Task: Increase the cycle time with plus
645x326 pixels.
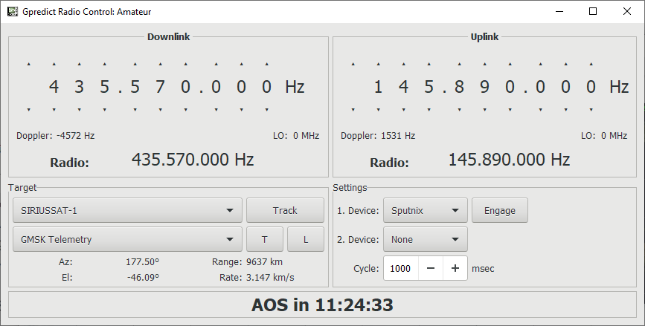Action: [455, 268]
